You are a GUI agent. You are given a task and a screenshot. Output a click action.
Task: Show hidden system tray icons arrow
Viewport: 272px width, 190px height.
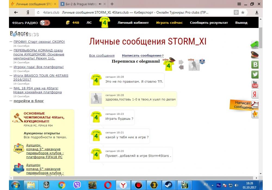coord(212,185)
